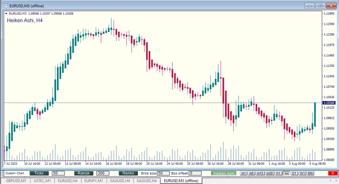Focus the Brick size input field
This screenshot has width=339, height=184.
click(x=163, y=173)
